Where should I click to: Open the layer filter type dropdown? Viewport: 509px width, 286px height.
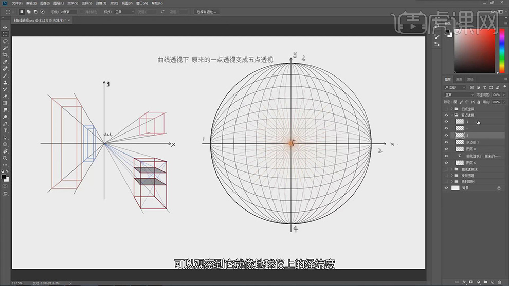click(455, 88)
